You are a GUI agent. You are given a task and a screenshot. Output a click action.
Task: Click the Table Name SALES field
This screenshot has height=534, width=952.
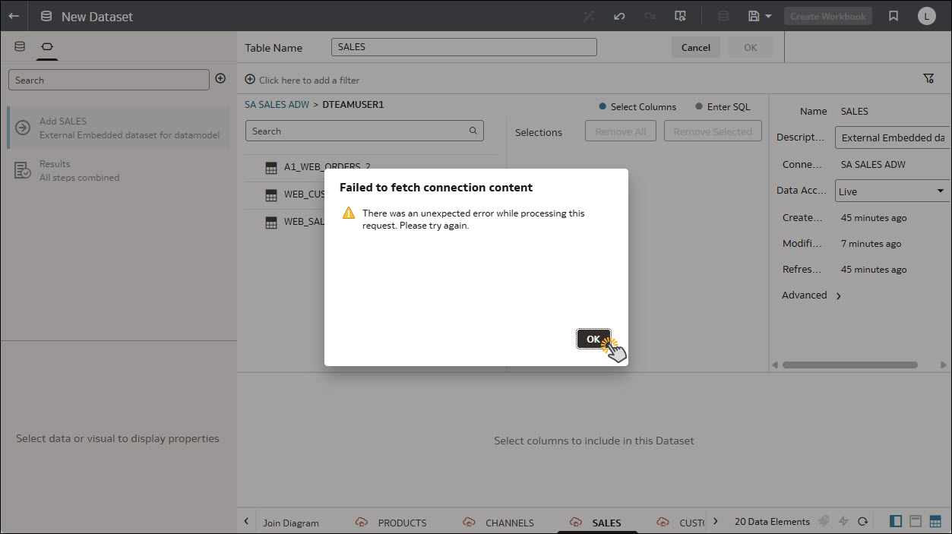coord(464,47)
